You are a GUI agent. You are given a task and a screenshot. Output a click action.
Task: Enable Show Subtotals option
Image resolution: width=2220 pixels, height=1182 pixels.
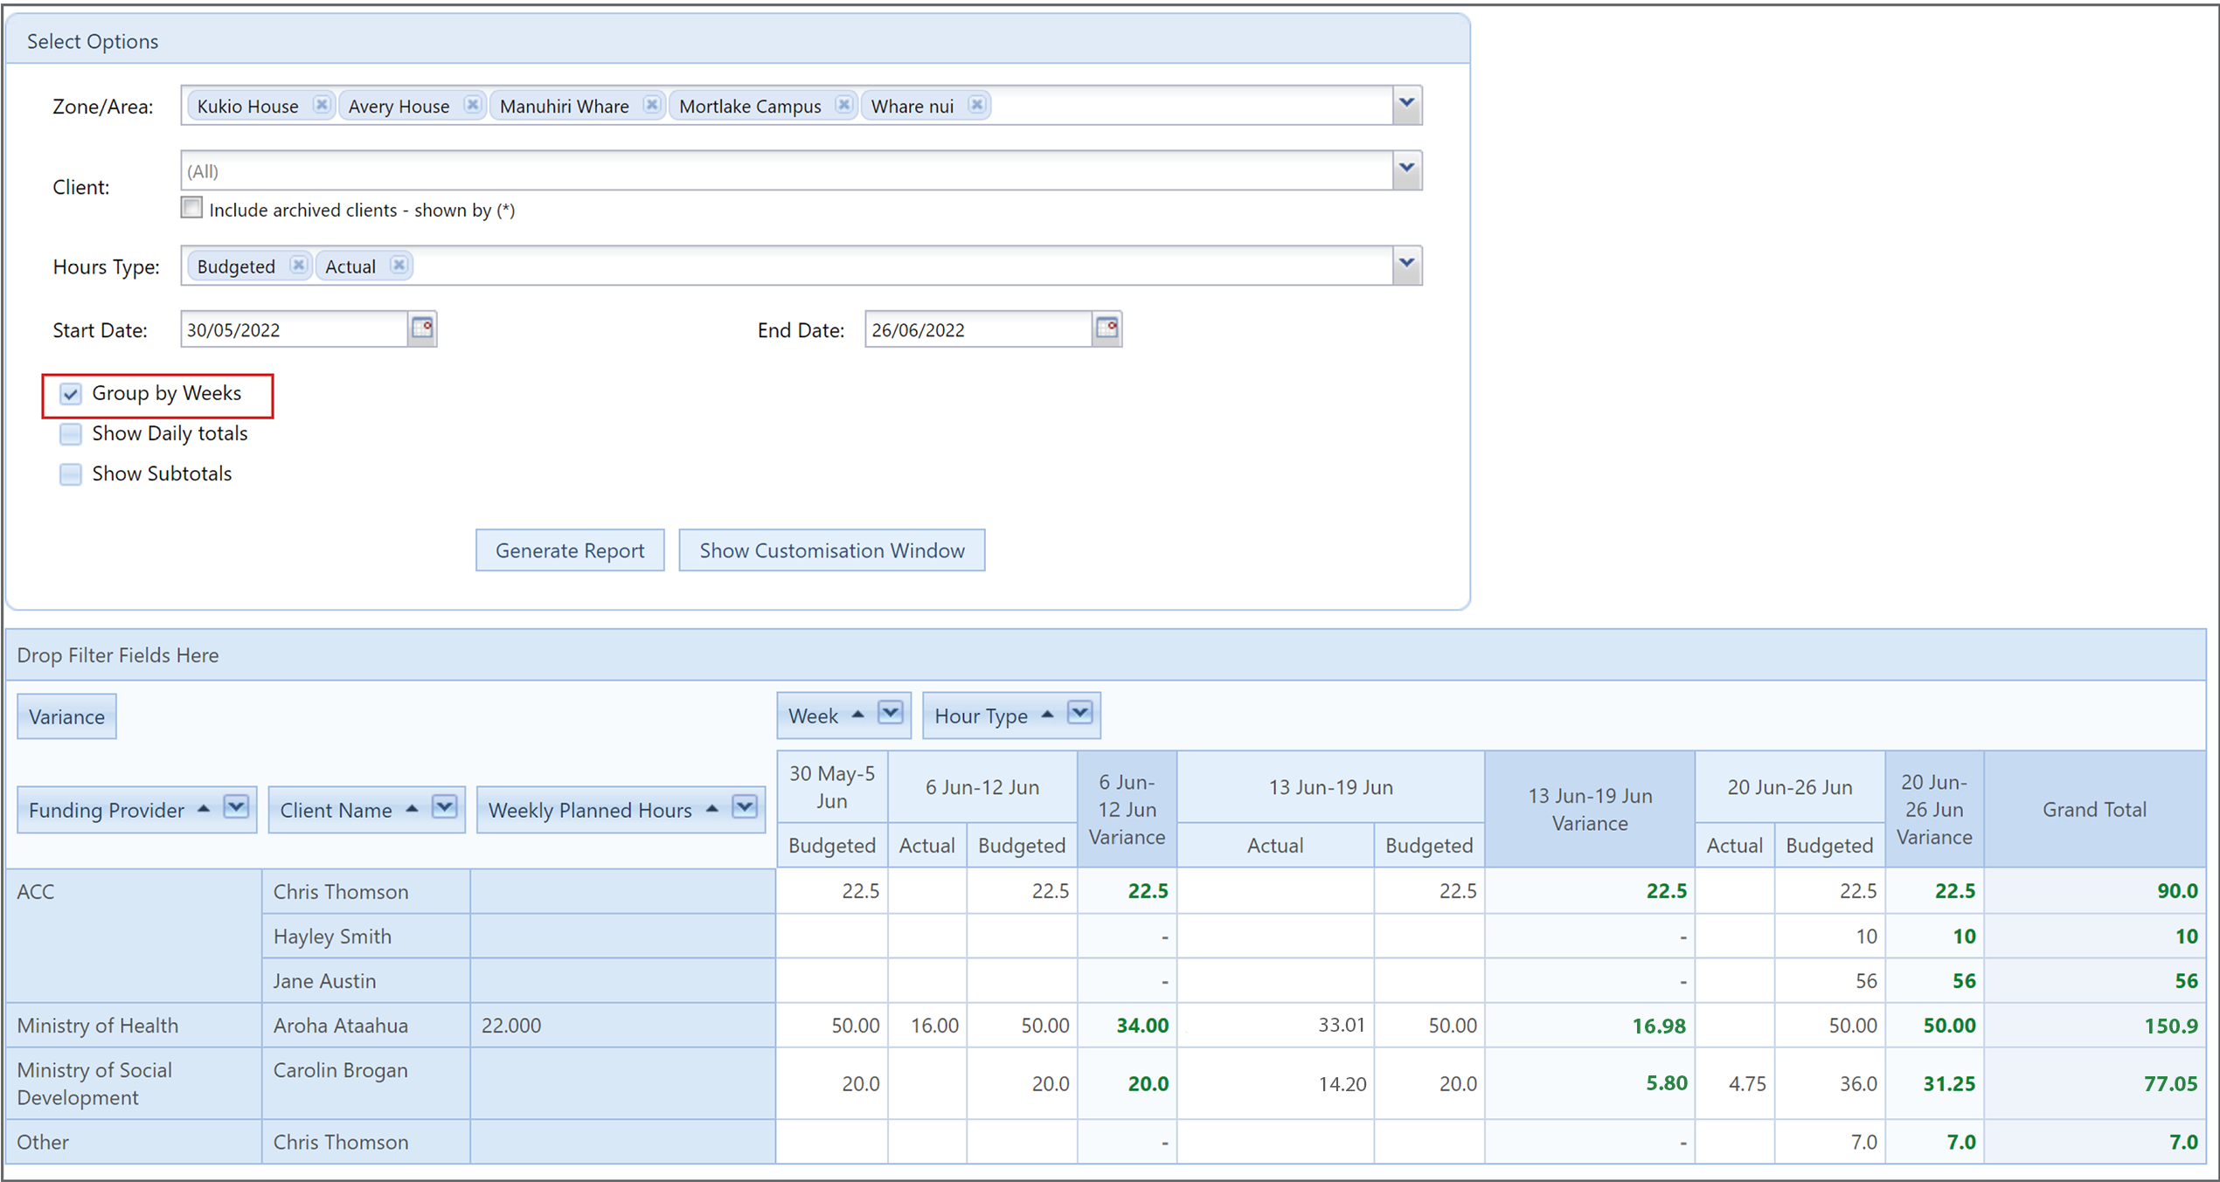(71, 474)
